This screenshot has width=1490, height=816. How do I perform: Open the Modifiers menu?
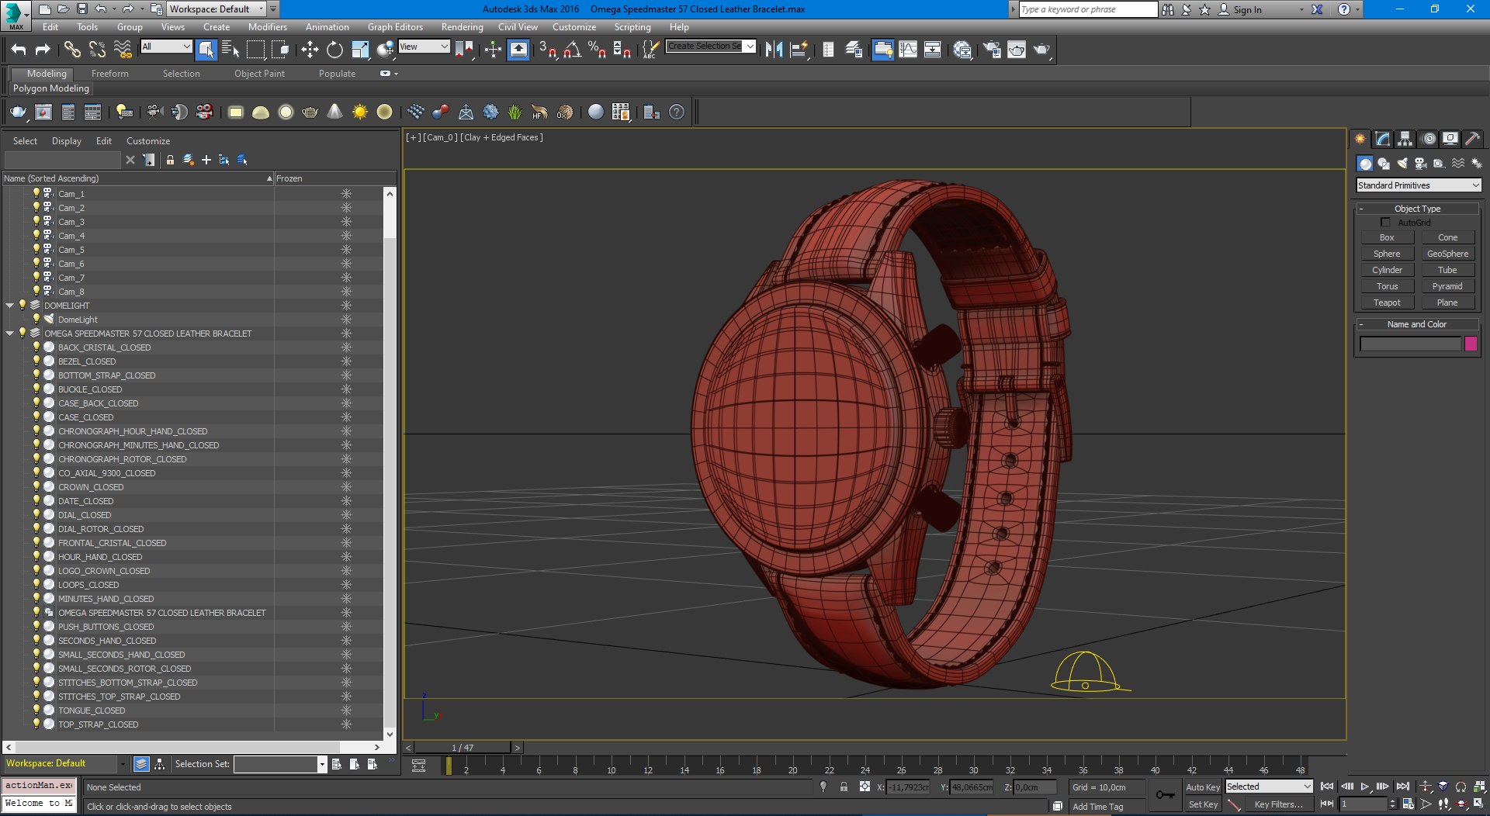pos(267,26)
